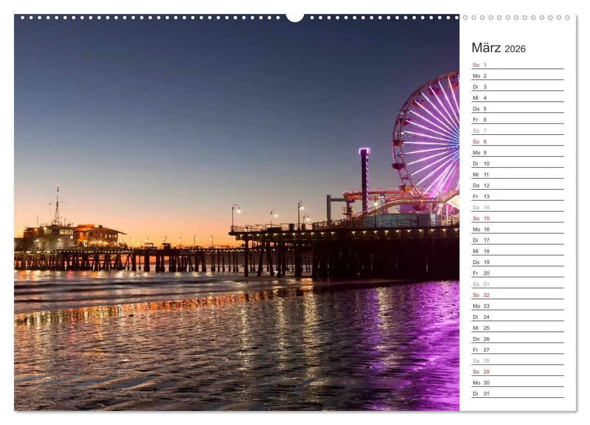
Task: Select the grayed "Sa 14" entry
Action: point(480,207)
